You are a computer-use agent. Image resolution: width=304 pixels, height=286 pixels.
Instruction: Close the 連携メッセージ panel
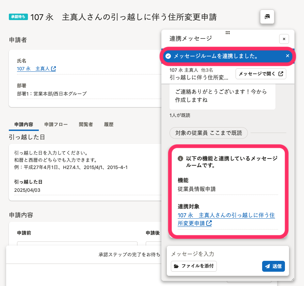pyautogui.click(x=284, y=39)
